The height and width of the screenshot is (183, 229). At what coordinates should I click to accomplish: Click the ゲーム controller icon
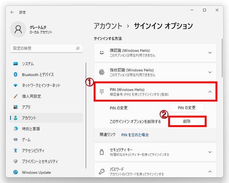point(15,140)
